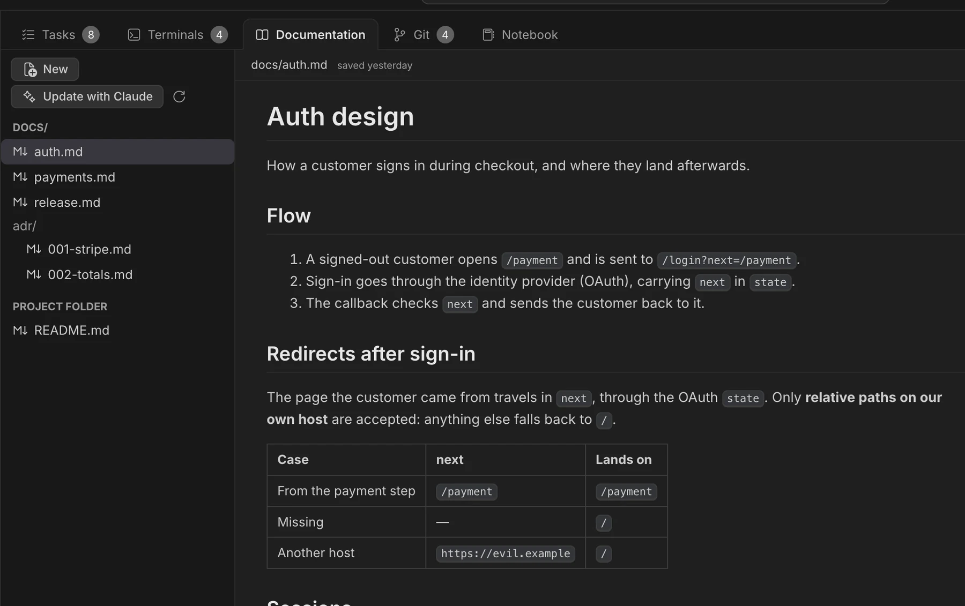The height and width of the screenshot is (606, 965).
Task: Click markdown icon beside payments.md
Action: (x=20, y=177)
